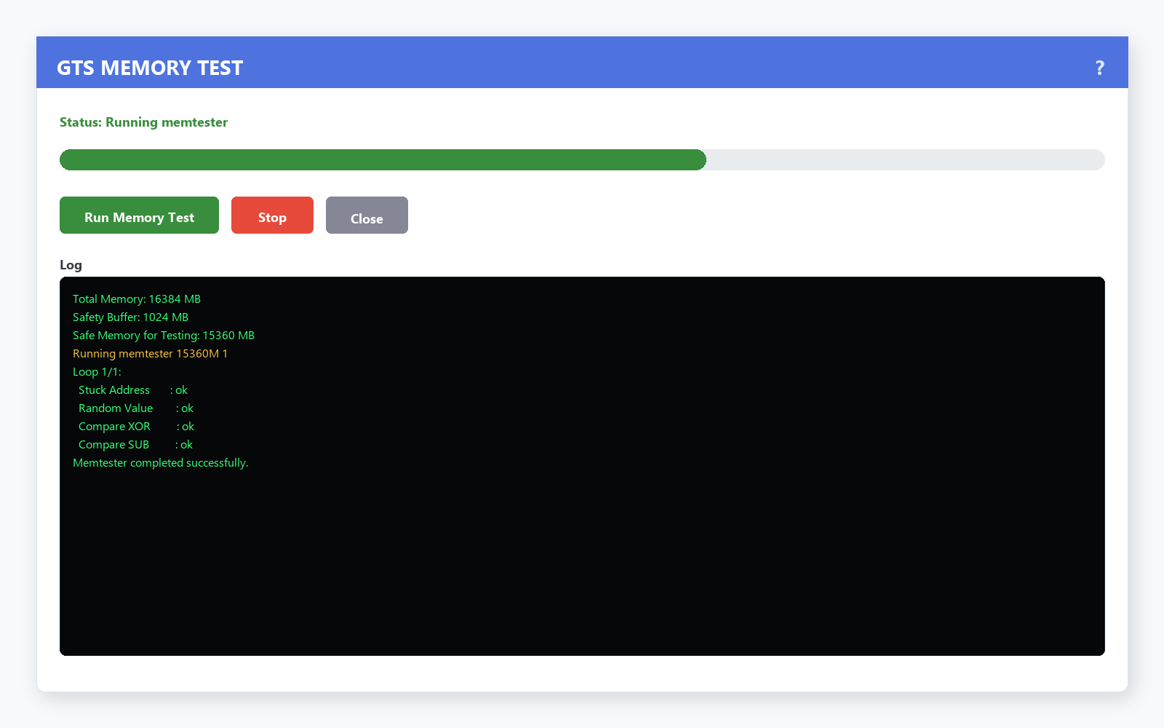Select log line 'Total Memory: 16384 MB'
1164x728 pixels.
(x=137, y=299)
